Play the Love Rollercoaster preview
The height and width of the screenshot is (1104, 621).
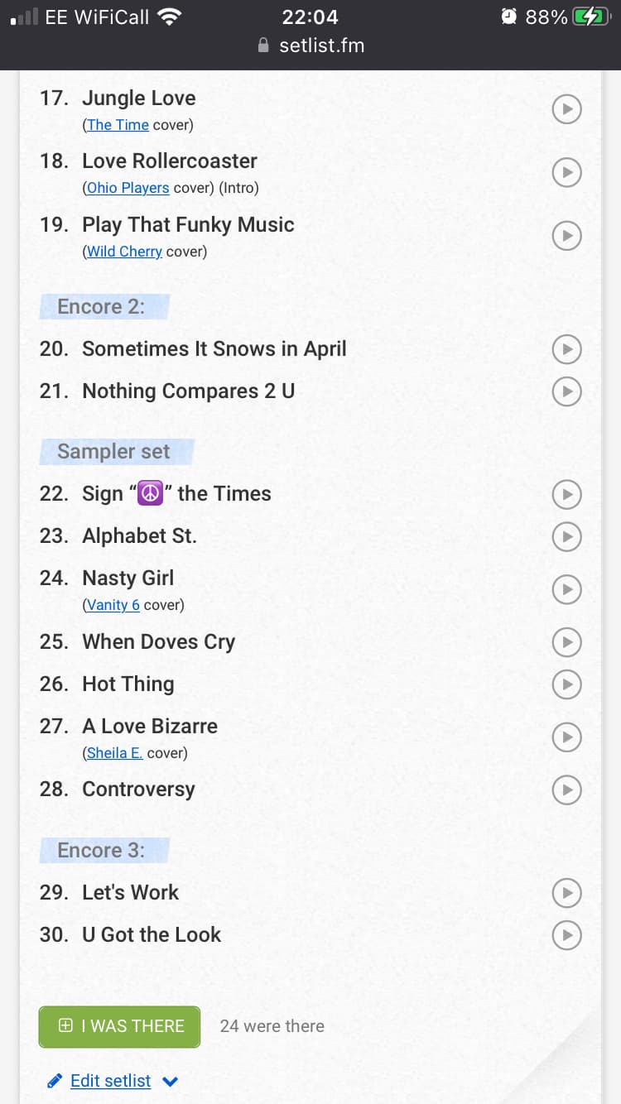click(566, 172)
